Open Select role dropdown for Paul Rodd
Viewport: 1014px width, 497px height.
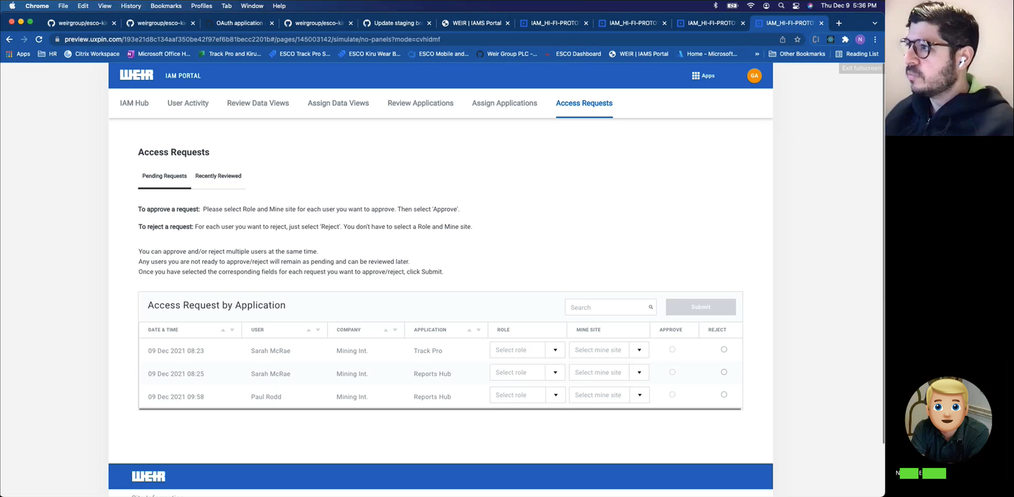527,395
